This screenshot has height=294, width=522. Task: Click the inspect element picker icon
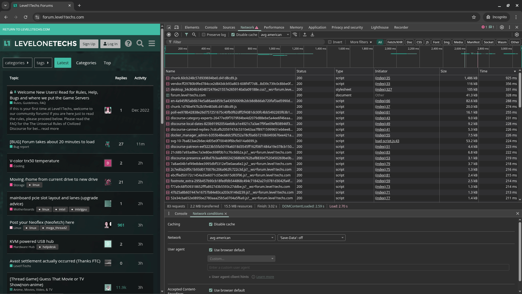click(x=169, y=27)
